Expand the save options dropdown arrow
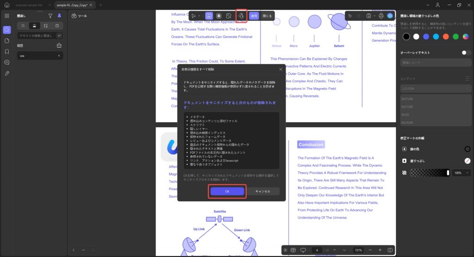Viewport: 474px width, 257px height. coord(374,16)
